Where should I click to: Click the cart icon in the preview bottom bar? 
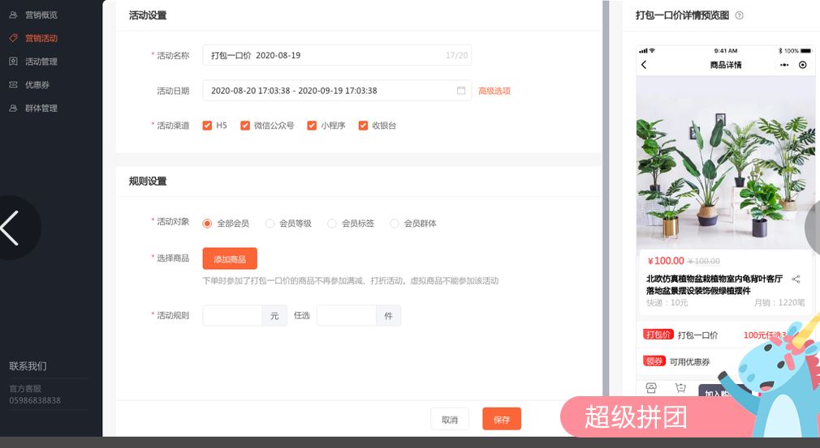pos(680,388)
